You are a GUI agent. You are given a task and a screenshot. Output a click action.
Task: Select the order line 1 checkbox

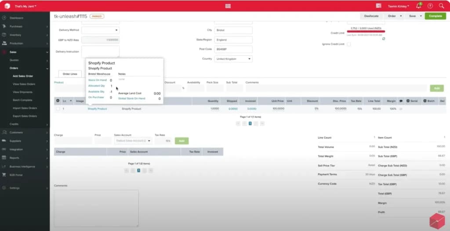click(x=58, y=109)
